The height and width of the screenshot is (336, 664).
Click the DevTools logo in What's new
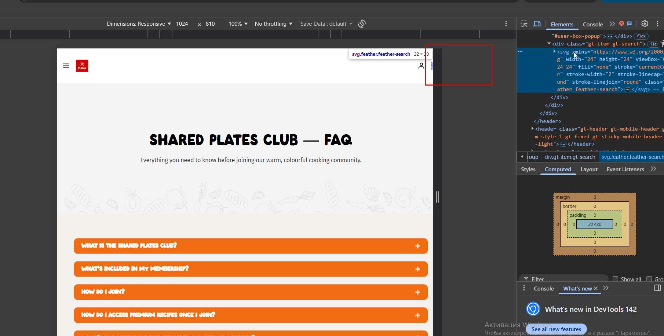pyautogui.click(x=533, y=309)
